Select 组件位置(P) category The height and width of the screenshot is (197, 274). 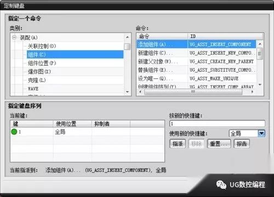click(x=42, y=63)
